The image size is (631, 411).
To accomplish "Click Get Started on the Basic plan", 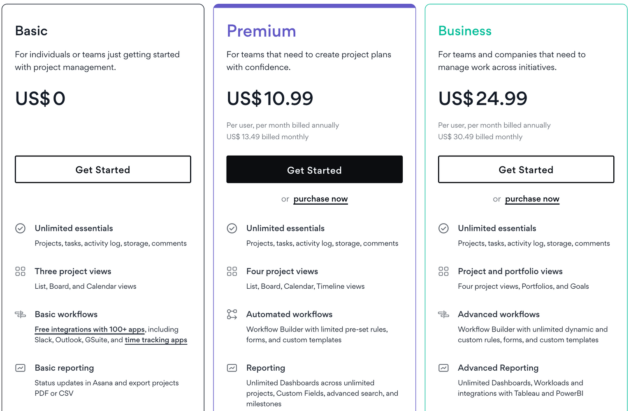I will (x=103, y=169).
